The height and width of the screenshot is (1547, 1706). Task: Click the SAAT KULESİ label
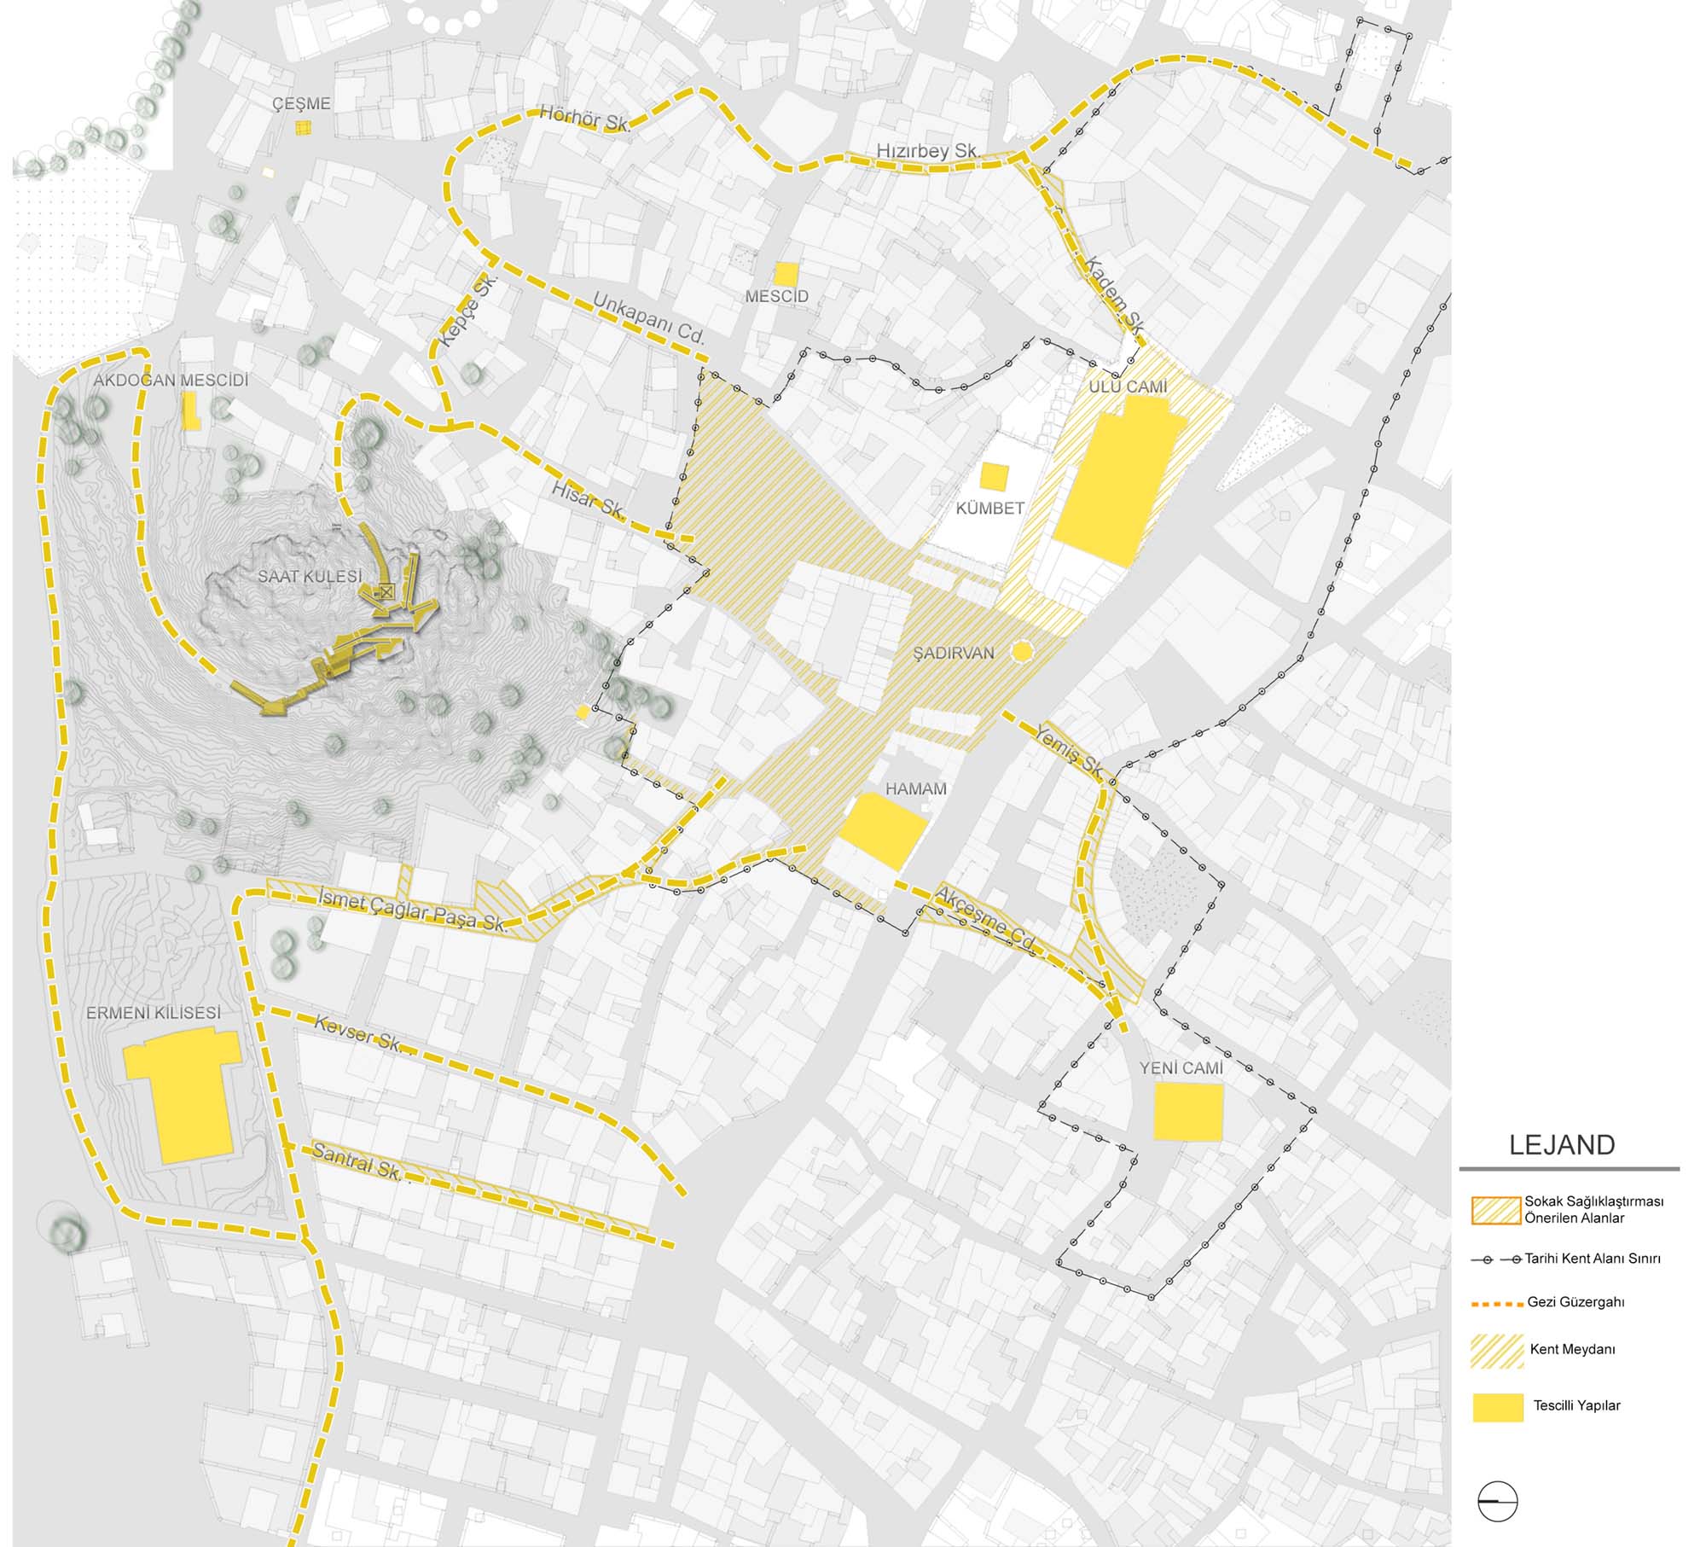(310, 577)
